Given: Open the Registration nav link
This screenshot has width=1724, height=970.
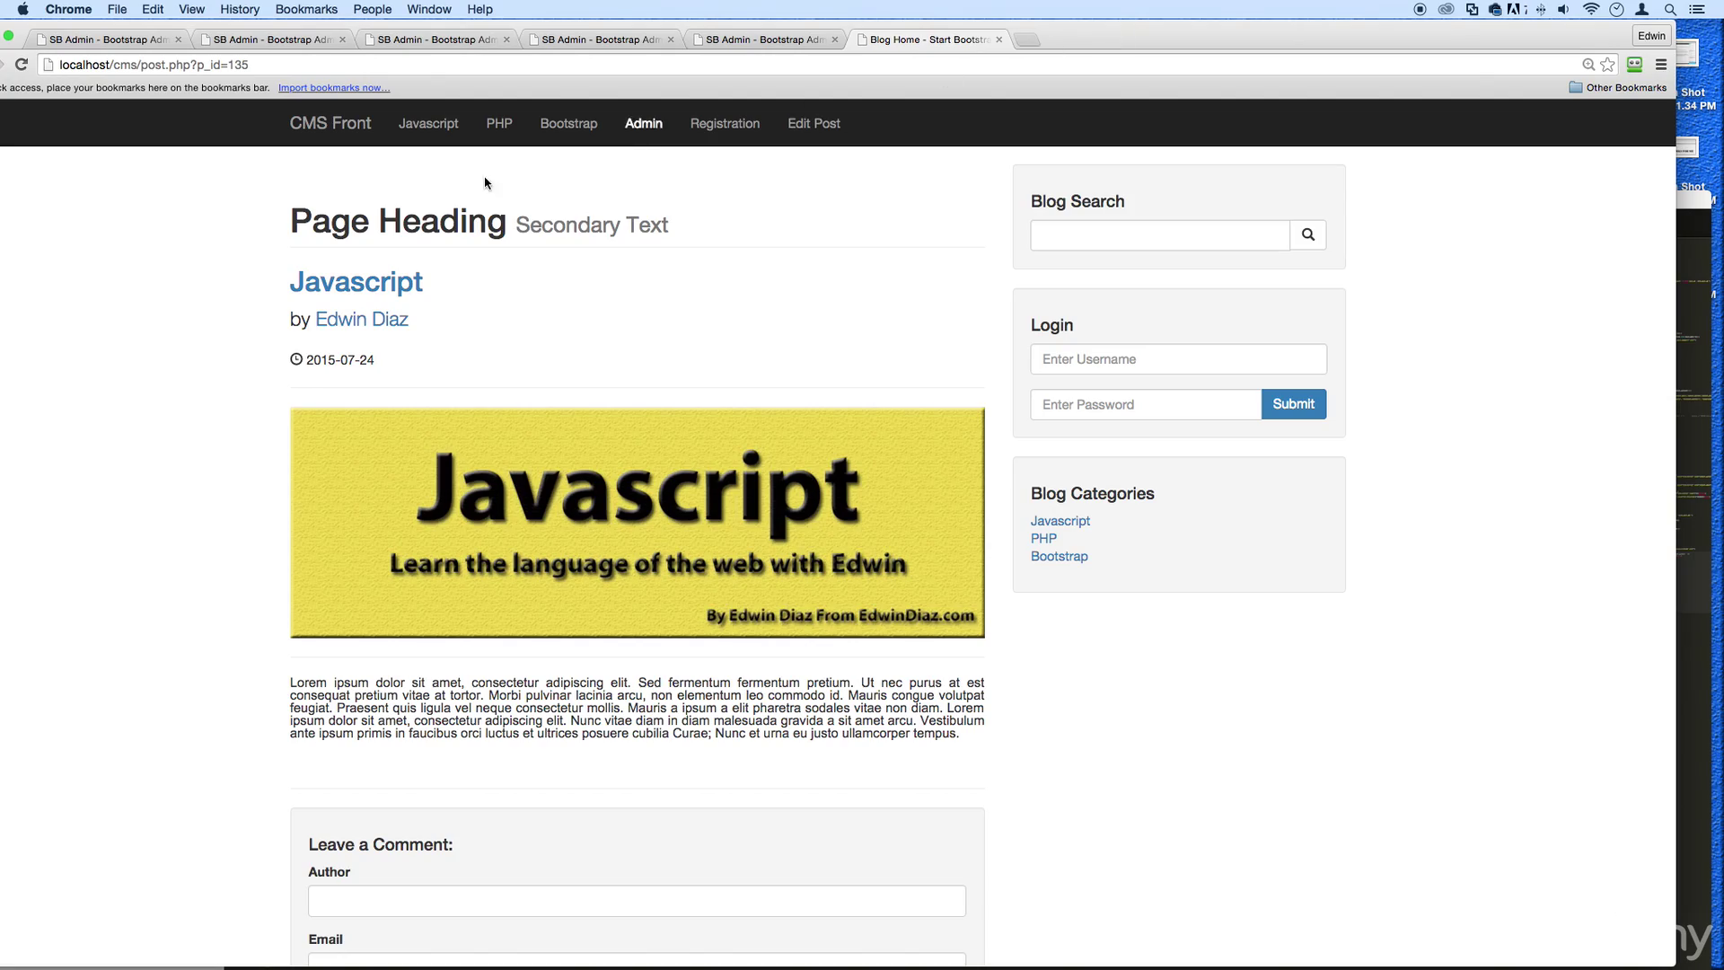Looking at the screenshot, I should tap(725, 123).
